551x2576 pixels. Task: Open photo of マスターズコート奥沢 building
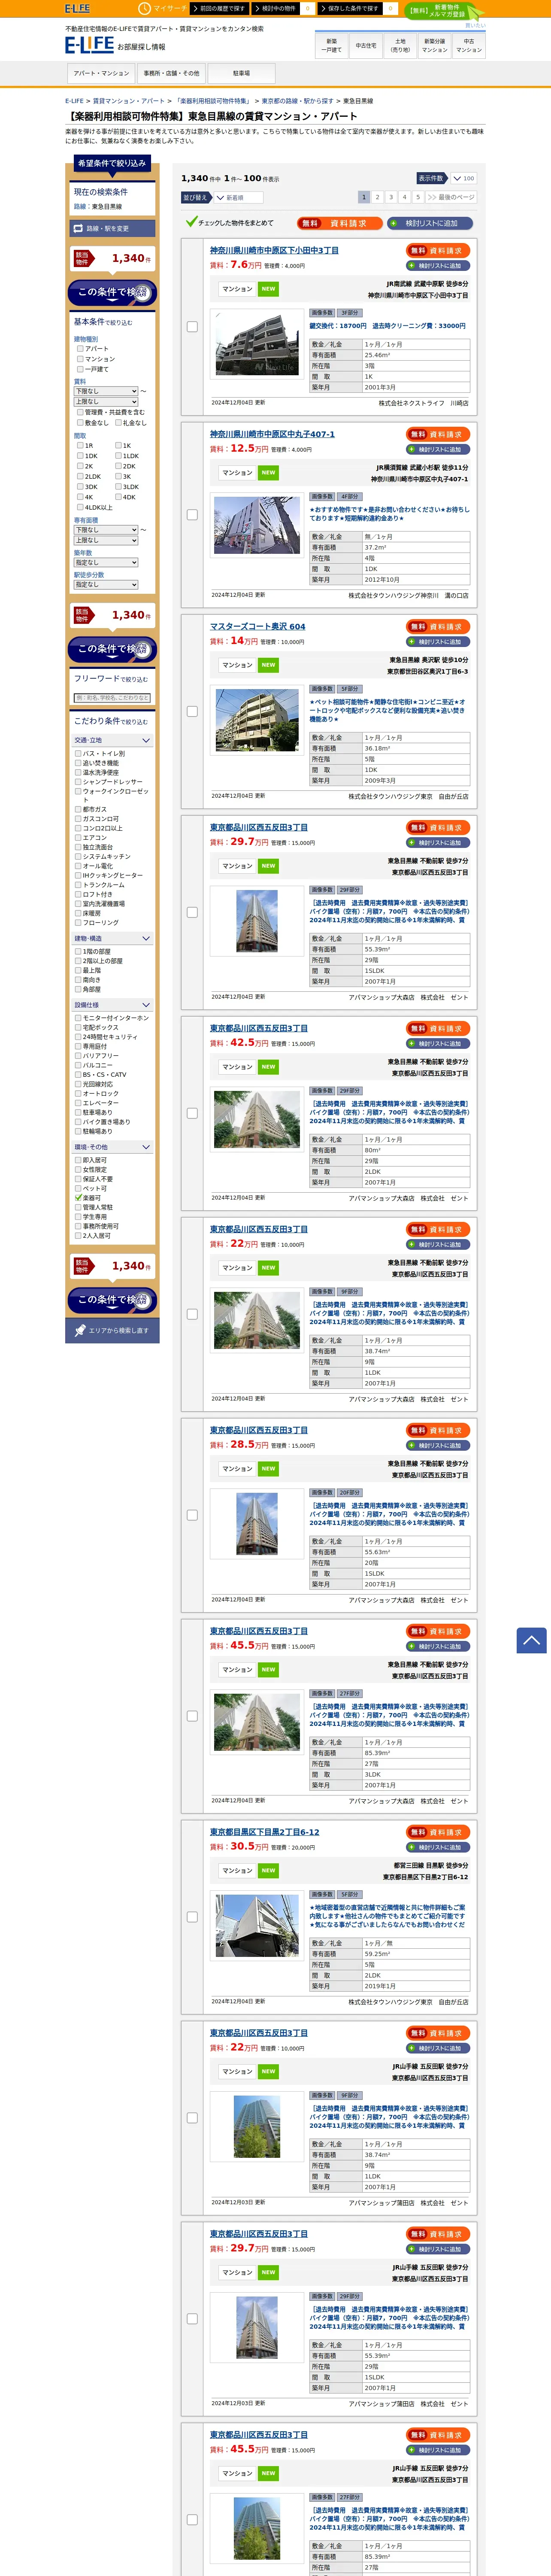pyautogui.click(x=257, y=720)
